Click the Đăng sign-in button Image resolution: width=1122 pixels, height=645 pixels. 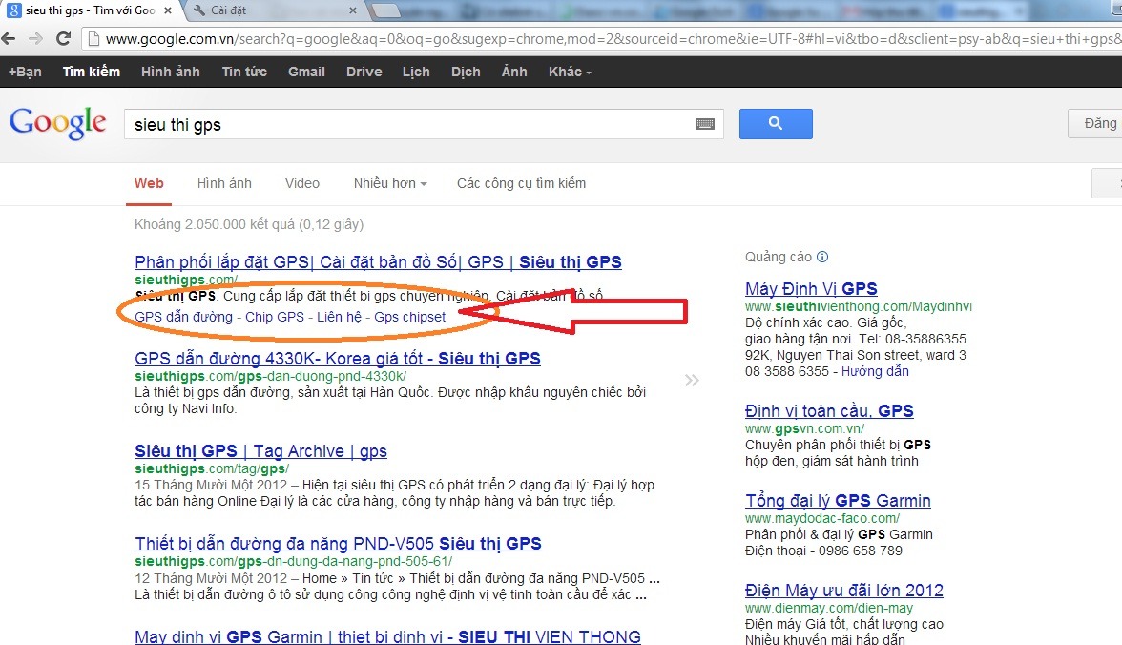1095,124
